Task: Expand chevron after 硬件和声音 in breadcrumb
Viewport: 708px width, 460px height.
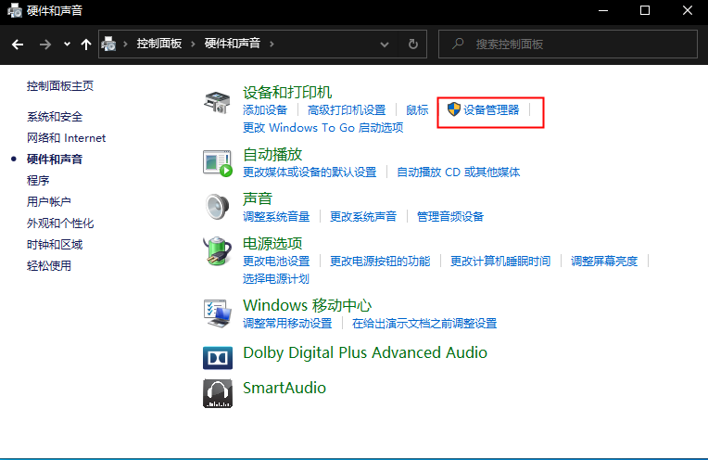Action: tap(272, 44)
